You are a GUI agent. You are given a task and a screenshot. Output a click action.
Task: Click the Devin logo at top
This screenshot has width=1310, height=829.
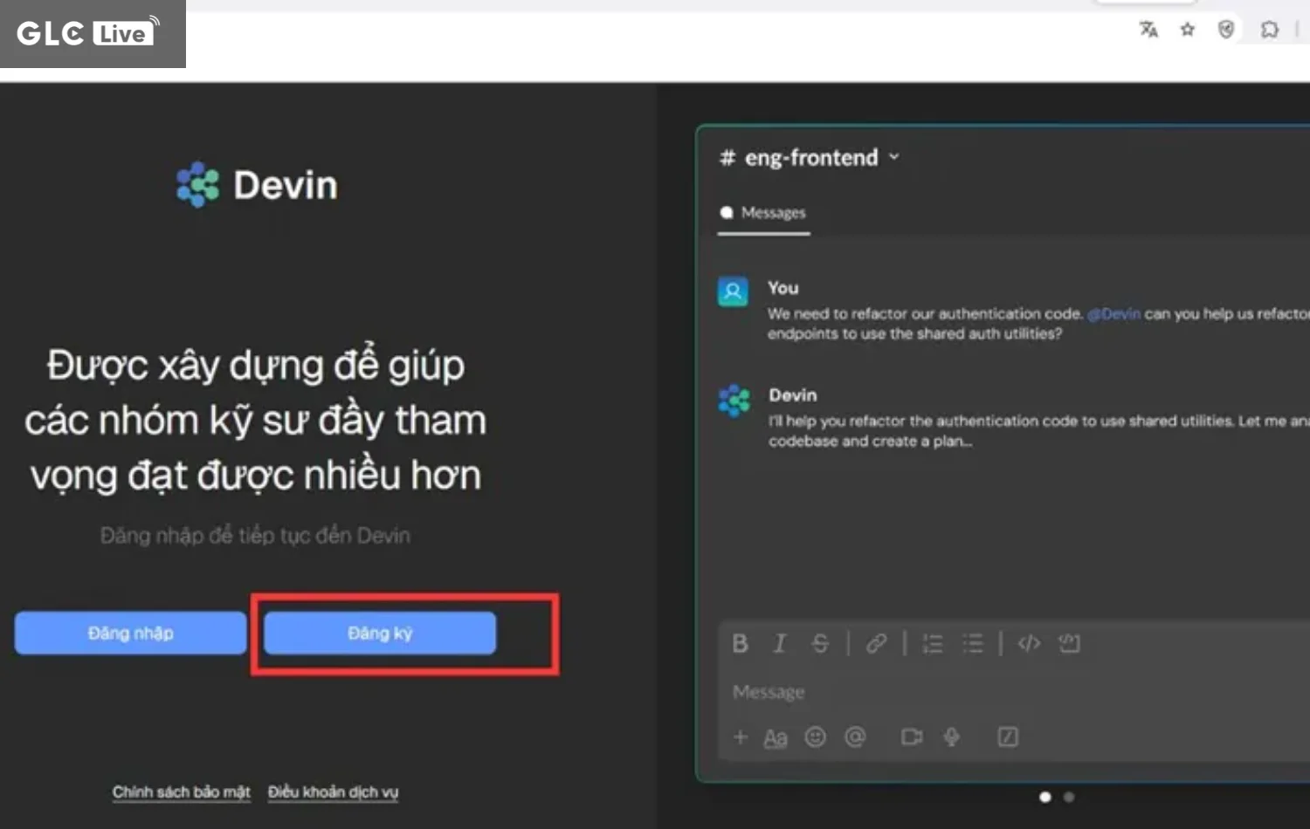pos(257,184)
